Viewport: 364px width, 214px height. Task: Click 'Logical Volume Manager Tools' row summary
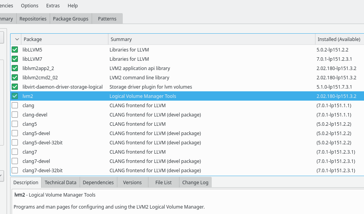pos(143,96)
